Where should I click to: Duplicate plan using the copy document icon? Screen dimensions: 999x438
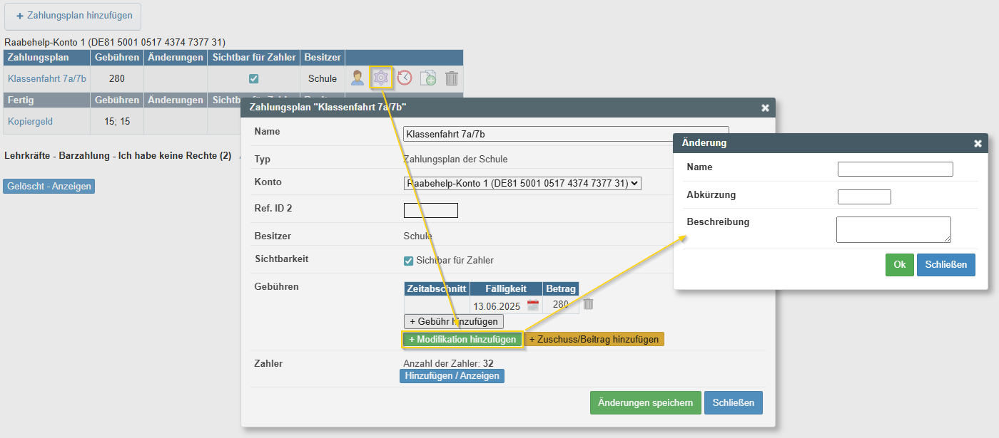click(428, 78)
